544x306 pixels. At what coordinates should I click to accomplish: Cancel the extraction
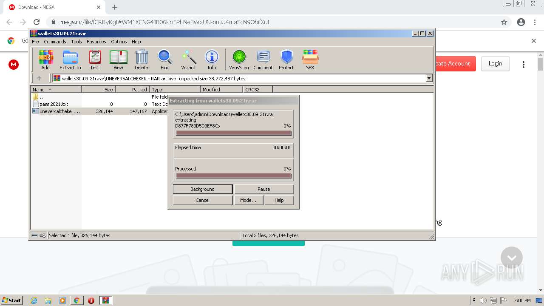point(203,200)
